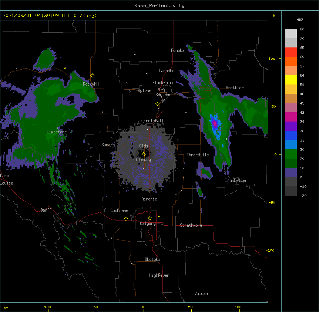Pick the top light gray 70-80 dBZ swatch
The width and height of the screenshot is (319, 312).
(x=291, y=34)
